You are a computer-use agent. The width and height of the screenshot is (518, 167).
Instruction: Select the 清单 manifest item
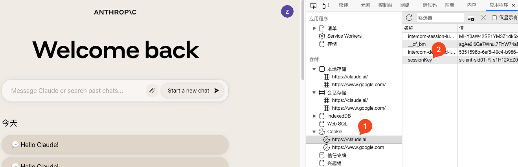pos(332,28)
